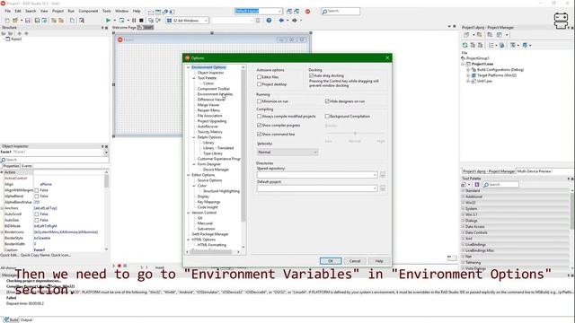Open the Component menu
The width and height of the screenshot is (575, 323).
point(88,11)
